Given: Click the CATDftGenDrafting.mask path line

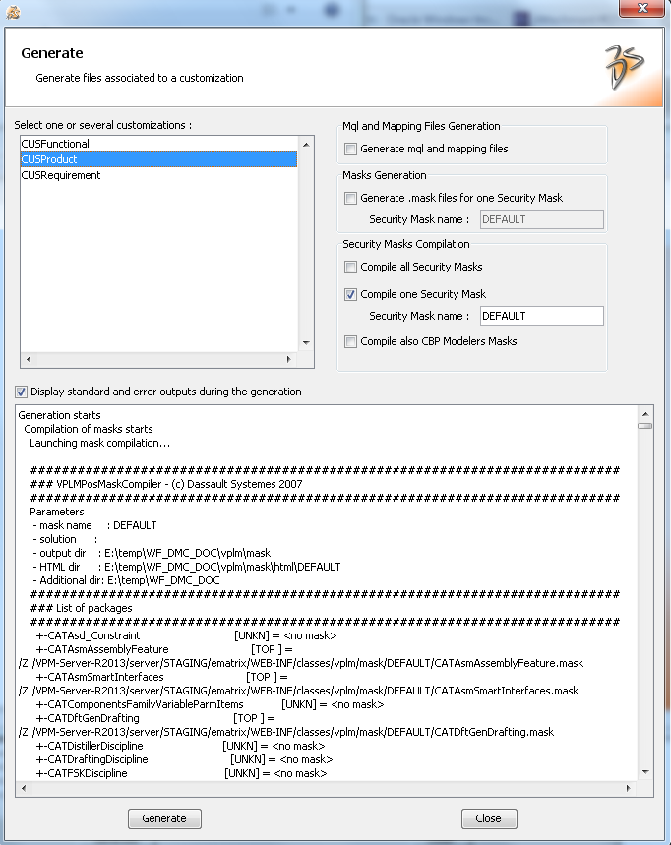Looking at the screenshot, I should 286,733.
